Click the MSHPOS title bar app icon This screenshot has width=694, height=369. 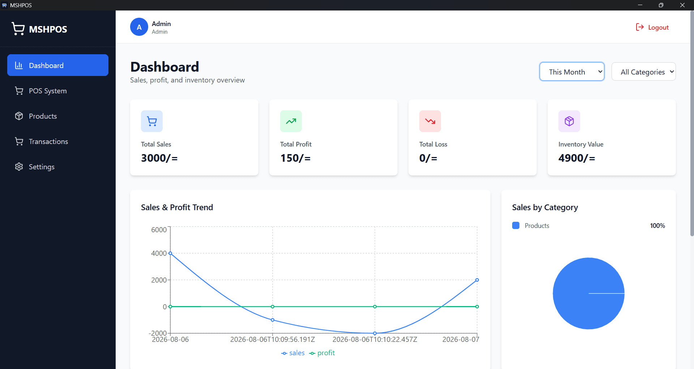point(4,5)
